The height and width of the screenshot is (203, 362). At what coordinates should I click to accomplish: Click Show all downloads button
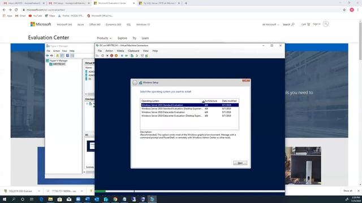click(x=348, y=191)
